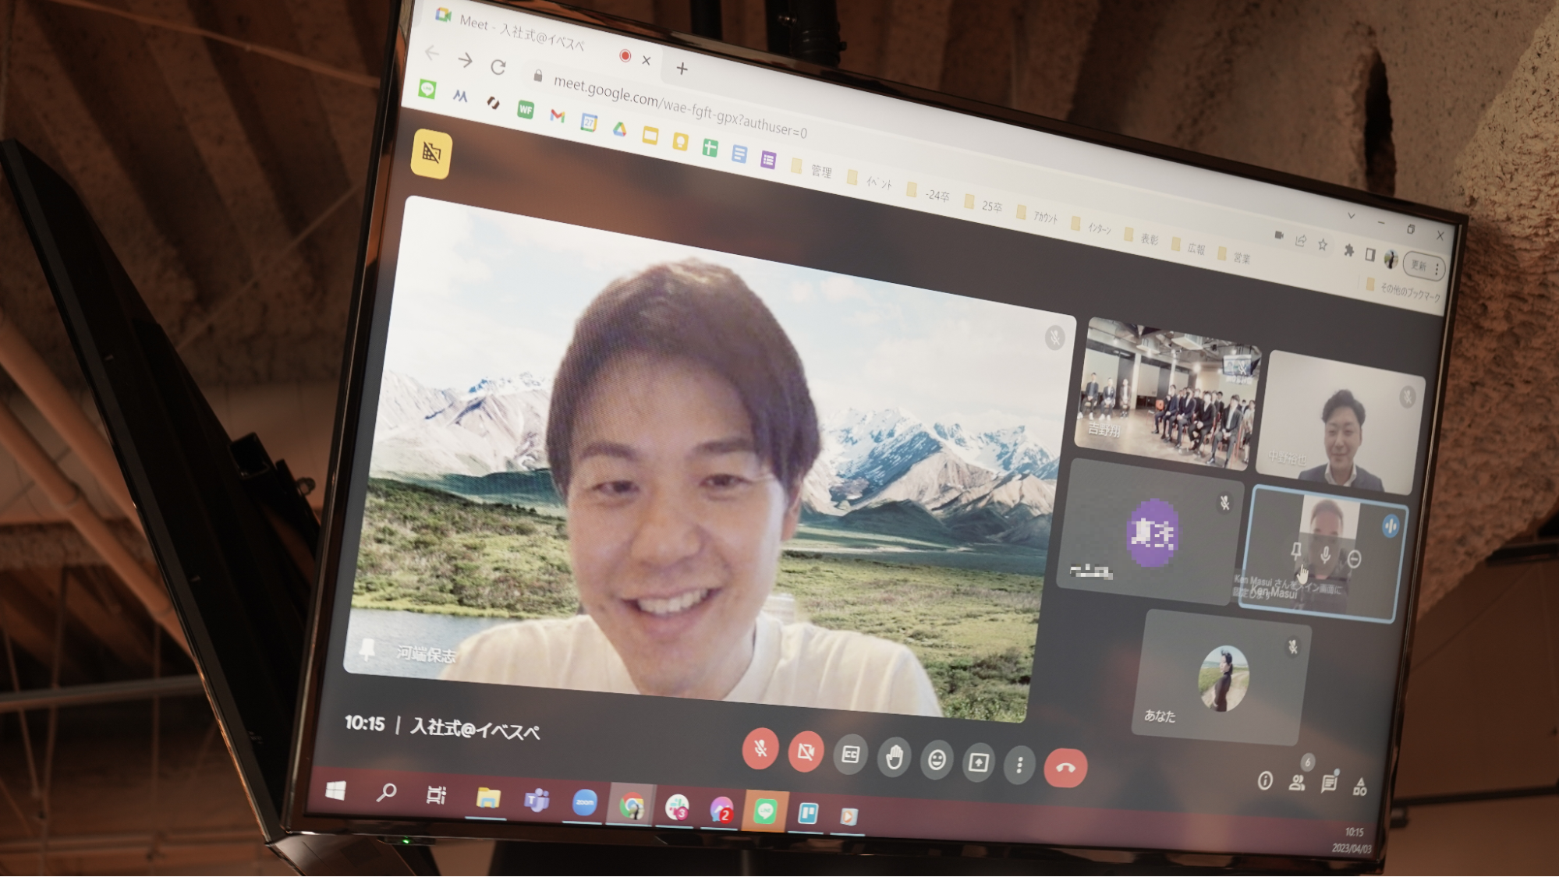Viewport: 1559px width, 877px height.
Task: Show the participants people panel
Action: point(1297,782)
